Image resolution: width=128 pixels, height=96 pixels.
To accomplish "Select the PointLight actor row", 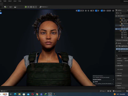I will (x=122, y=38).
